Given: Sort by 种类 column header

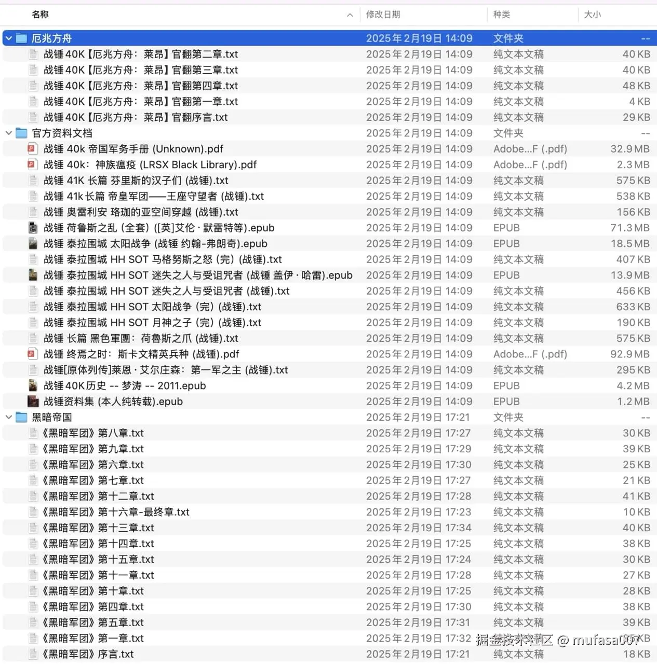Looking at the screenshot, I should tap(502, 15).
